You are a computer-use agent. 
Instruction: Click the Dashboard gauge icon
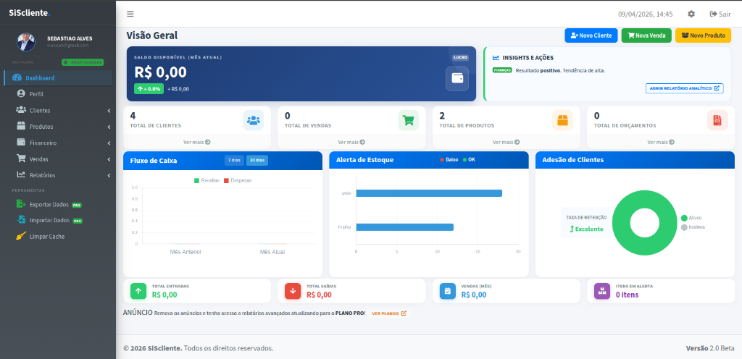pyautogui.click(x=17, y=77)
